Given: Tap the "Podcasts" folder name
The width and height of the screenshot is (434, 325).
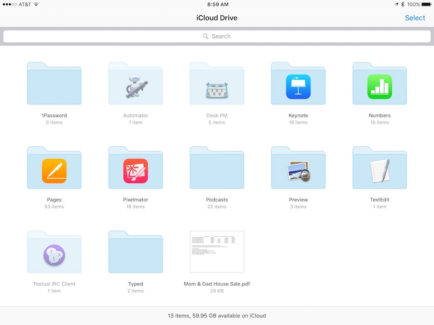Looking at the screenshot, I should tap(217, 199).
